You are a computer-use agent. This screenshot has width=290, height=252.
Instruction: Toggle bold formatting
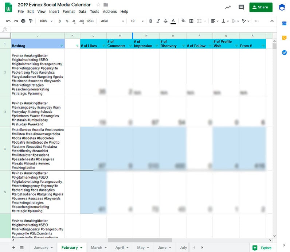point(151,21)
